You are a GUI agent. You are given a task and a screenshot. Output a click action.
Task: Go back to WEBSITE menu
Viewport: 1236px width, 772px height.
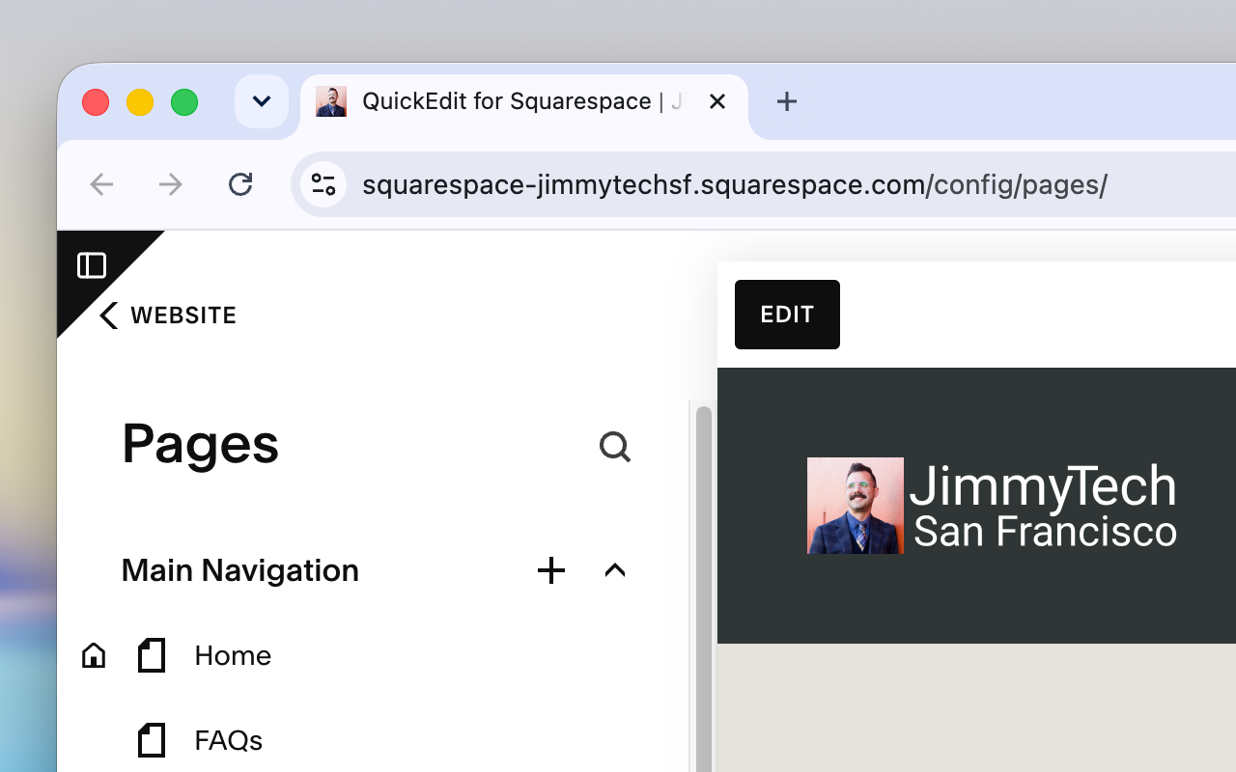(x=168, y=316)
